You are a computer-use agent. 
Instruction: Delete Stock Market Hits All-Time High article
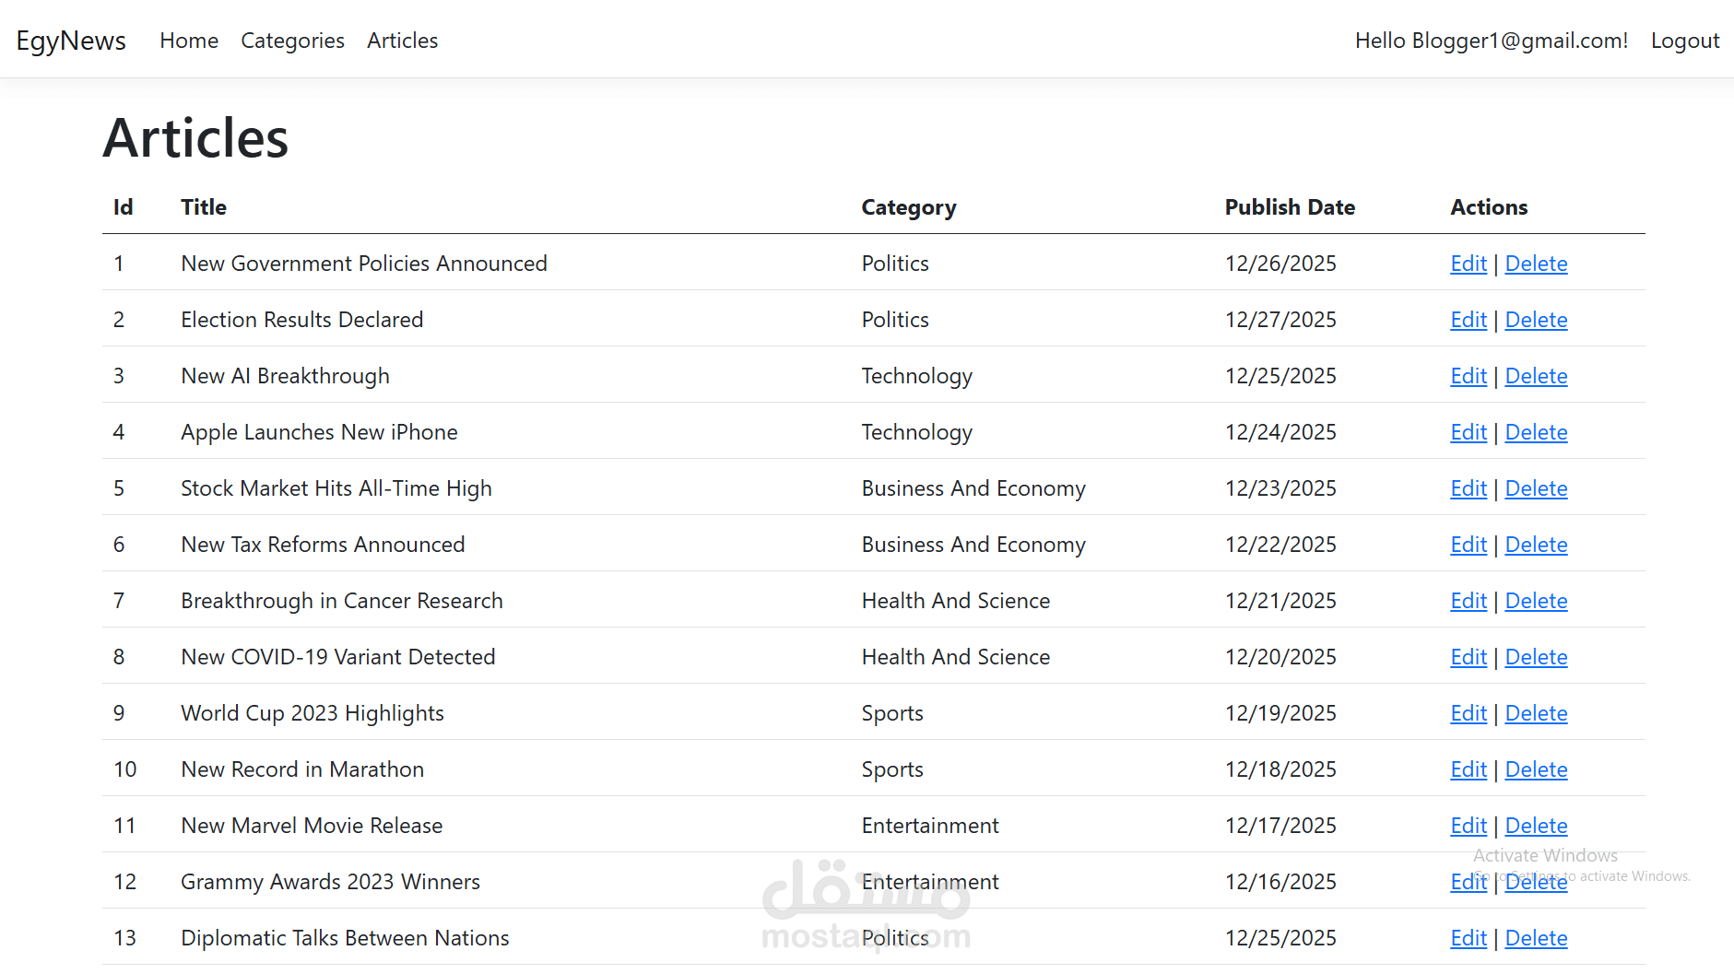click(x=1536, y=488)
